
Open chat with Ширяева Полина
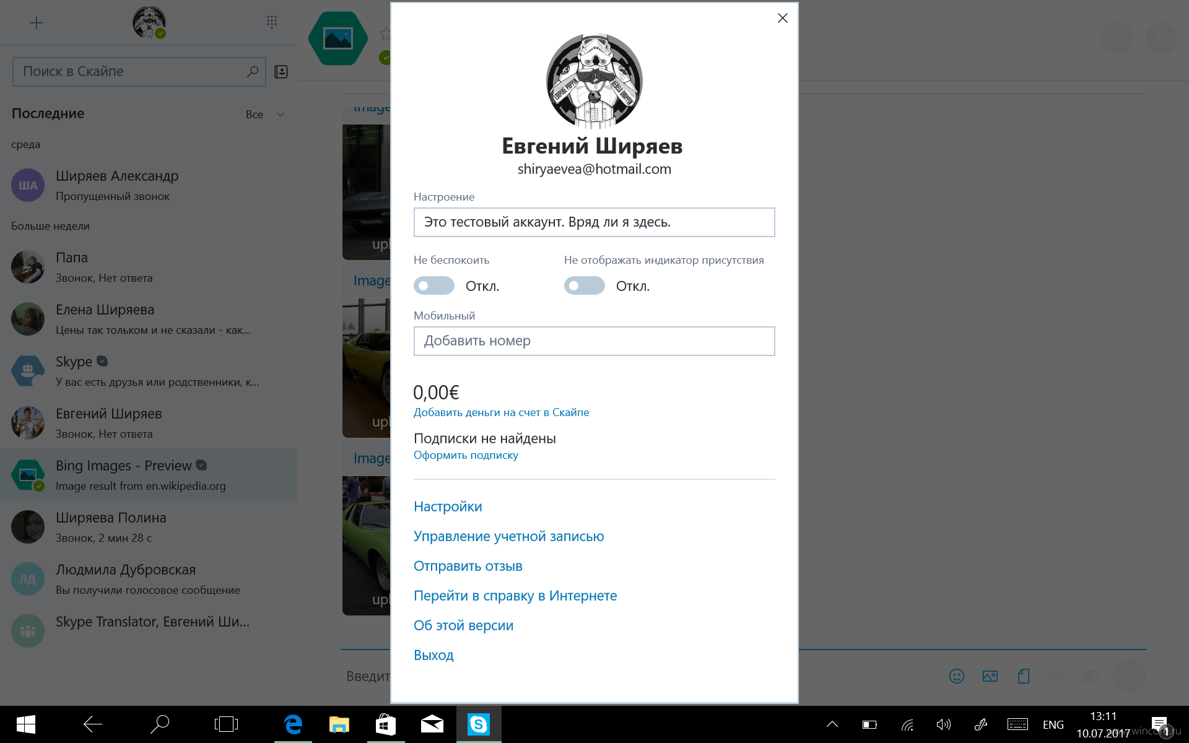tap(149, 527)
